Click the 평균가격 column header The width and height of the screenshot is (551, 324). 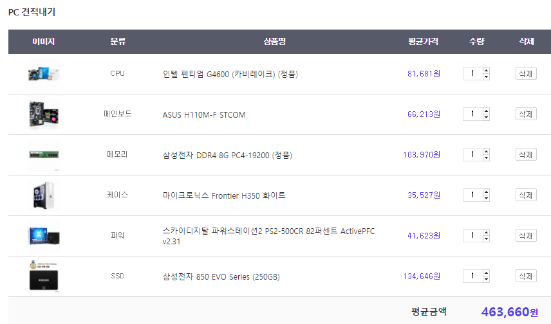point(423,42)
